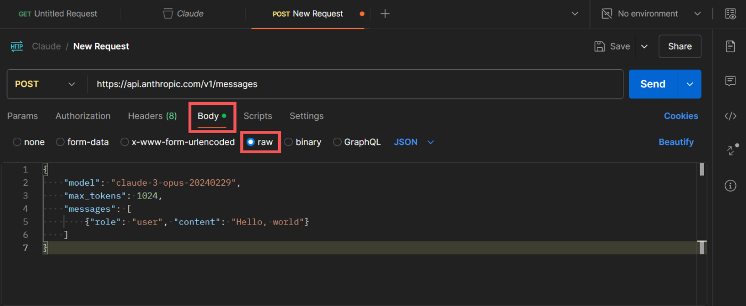746x306 pixels.
Task: Open the tab list chevron dropdown
Action: [x=575, y=14]
